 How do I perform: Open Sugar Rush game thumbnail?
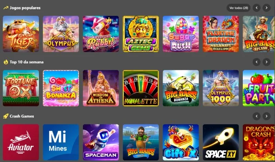tap(181, 34)
